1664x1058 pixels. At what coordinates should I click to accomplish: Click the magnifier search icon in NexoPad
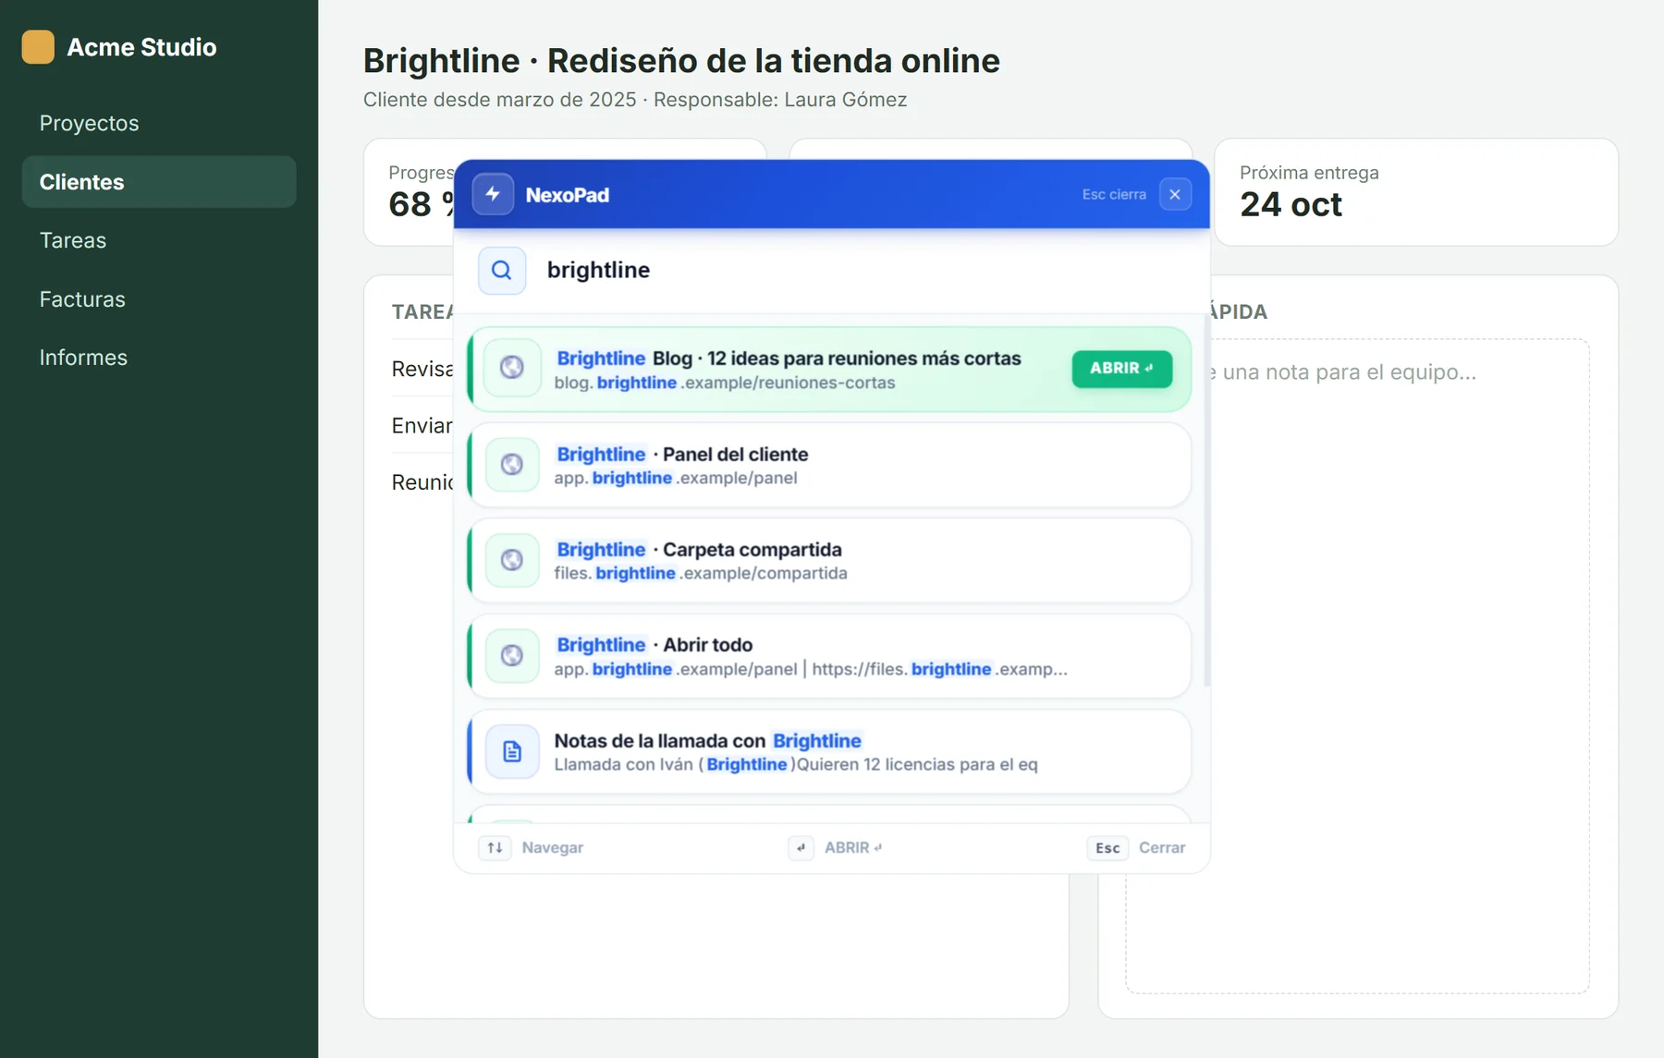tap(502, 270)
